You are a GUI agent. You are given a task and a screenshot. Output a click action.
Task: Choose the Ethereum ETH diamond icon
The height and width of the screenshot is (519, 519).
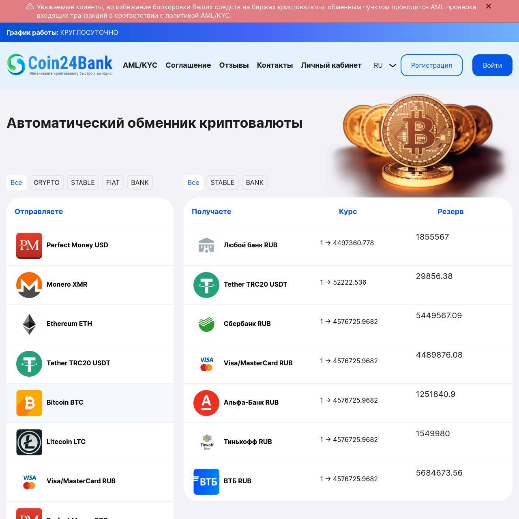coord(29,324)
